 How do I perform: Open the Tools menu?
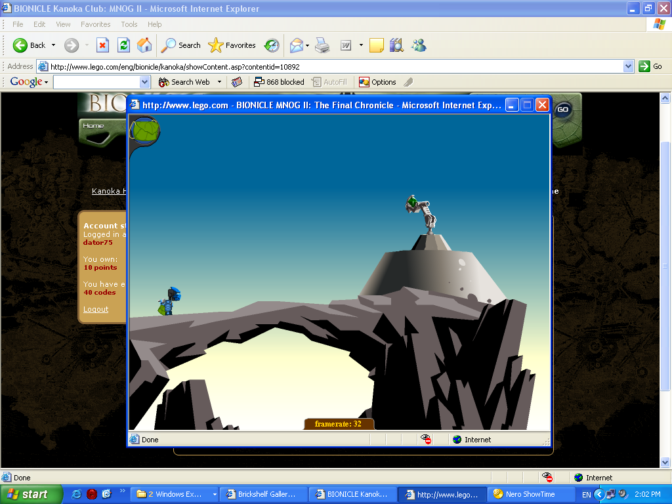point(129,24)
